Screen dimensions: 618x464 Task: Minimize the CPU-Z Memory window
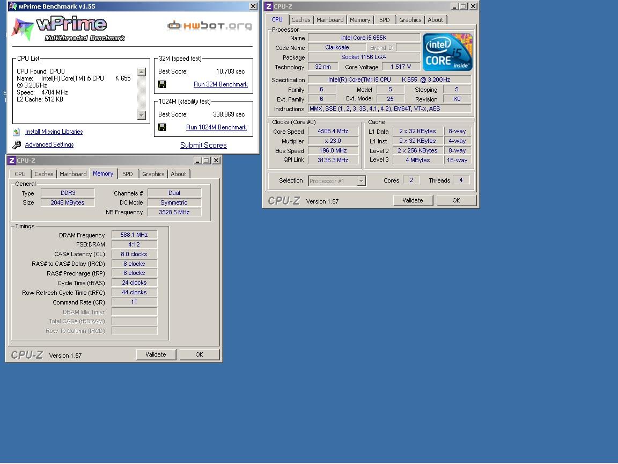coord(197,160)
